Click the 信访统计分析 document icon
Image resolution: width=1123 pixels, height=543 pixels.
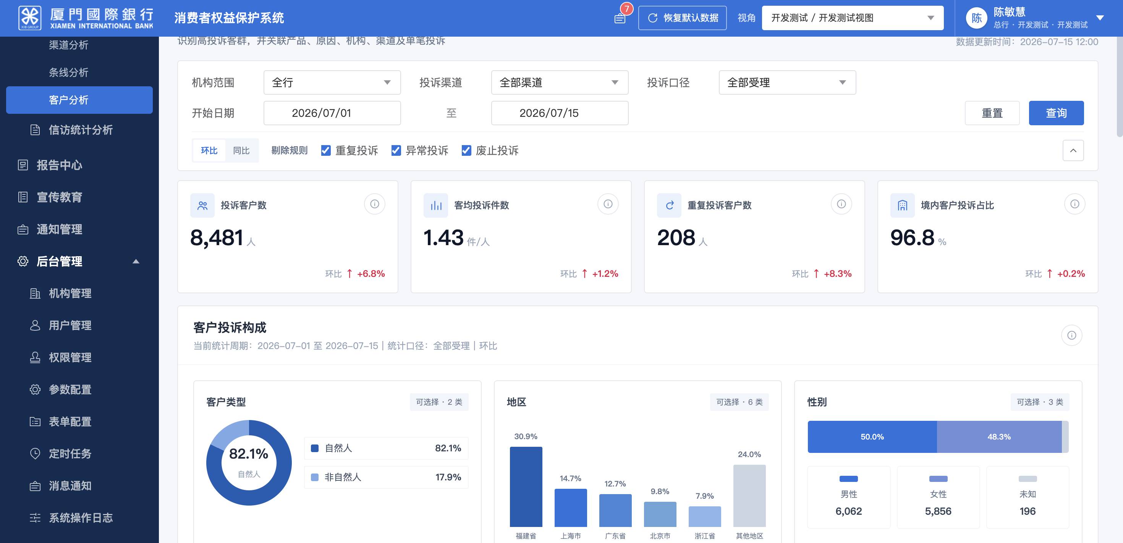tap(35, 130)
